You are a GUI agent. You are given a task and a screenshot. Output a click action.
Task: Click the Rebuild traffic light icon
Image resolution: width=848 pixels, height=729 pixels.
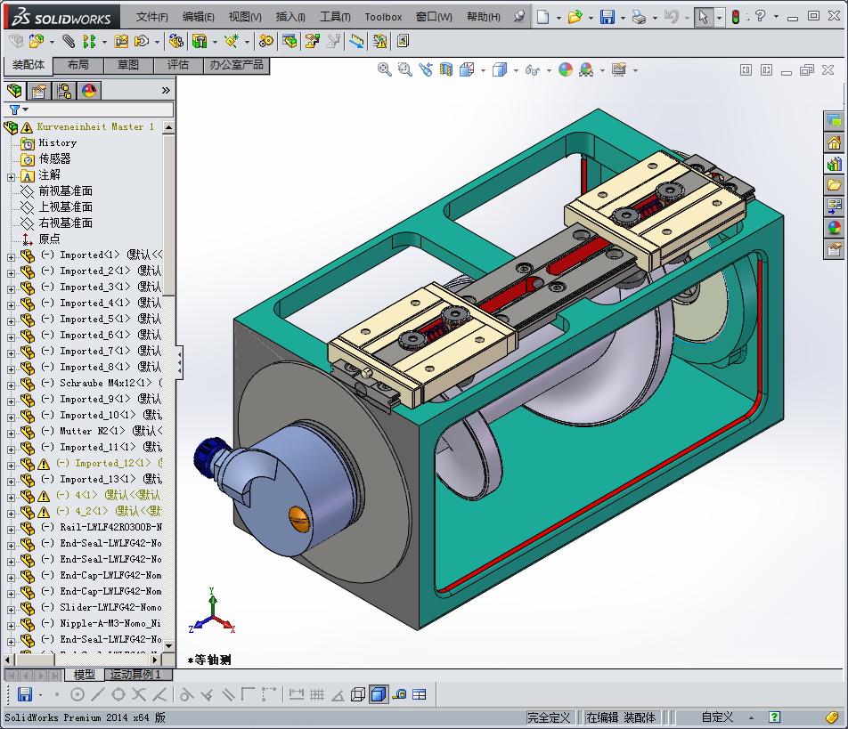(x=736, y=17)
